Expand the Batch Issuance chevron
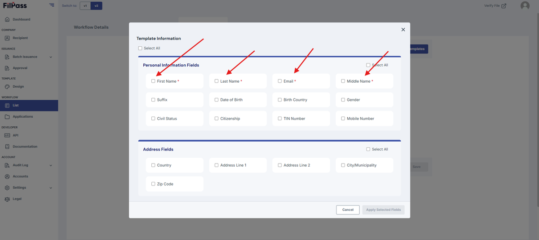 click(x=51, y=57)
